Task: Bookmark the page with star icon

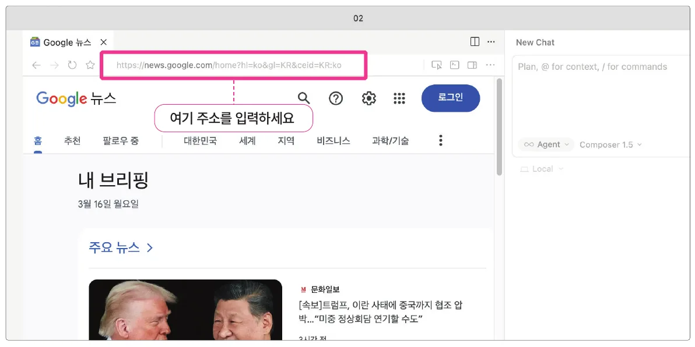Action: [90, 66]
